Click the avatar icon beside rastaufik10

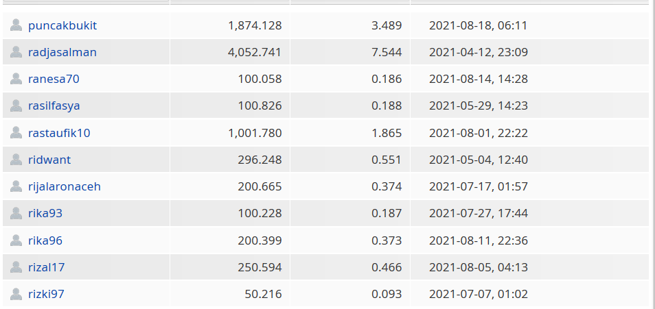pyautogui.click(x=16, y=133)
